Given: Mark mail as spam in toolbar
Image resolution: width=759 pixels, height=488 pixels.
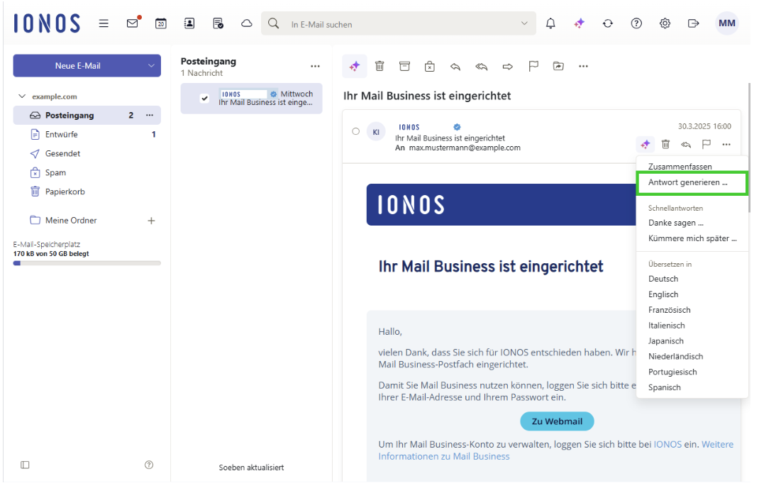Looking at the screenshot, I should click(x=430, y=67).
